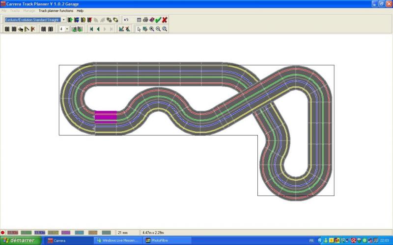Open the Help menu
The height and width of the screenshot is (245, 393).
pyautogui.click(x=80, y=10)
